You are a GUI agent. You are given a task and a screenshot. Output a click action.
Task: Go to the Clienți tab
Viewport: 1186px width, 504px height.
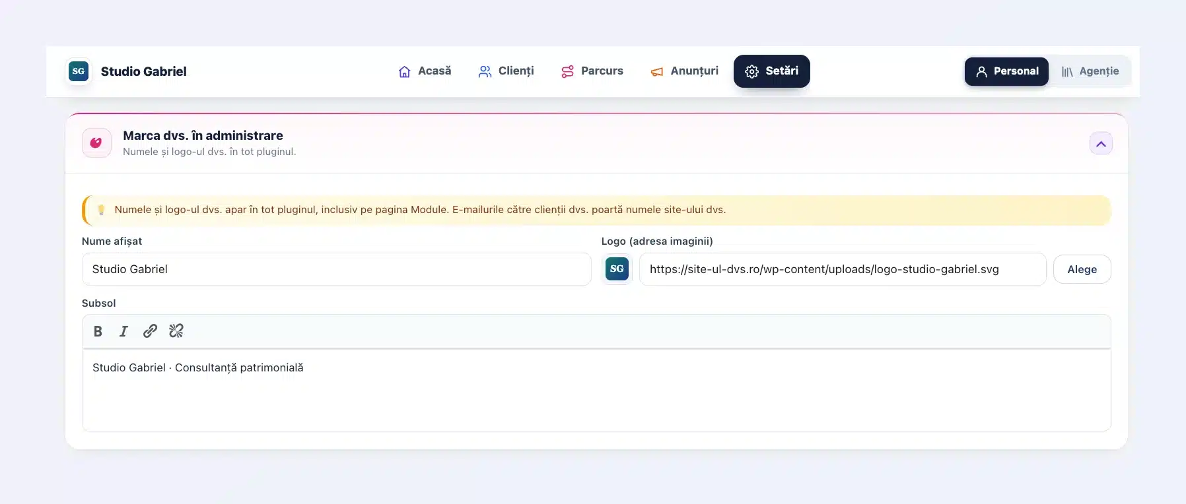506,71
